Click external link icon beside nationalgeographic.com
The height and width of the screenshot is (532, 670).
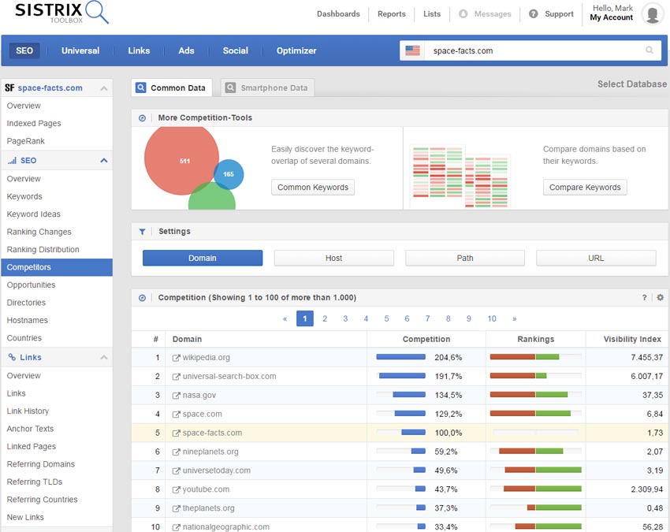coord(176,527)
